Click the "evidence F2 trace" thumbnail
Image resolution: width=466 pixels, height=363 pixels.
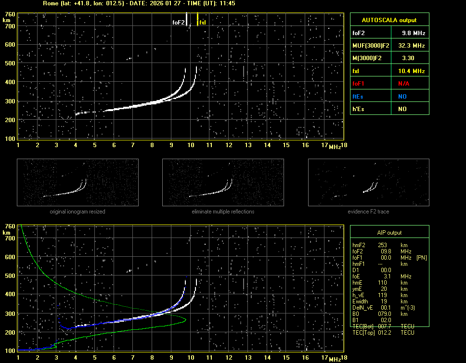coord(368,183)
